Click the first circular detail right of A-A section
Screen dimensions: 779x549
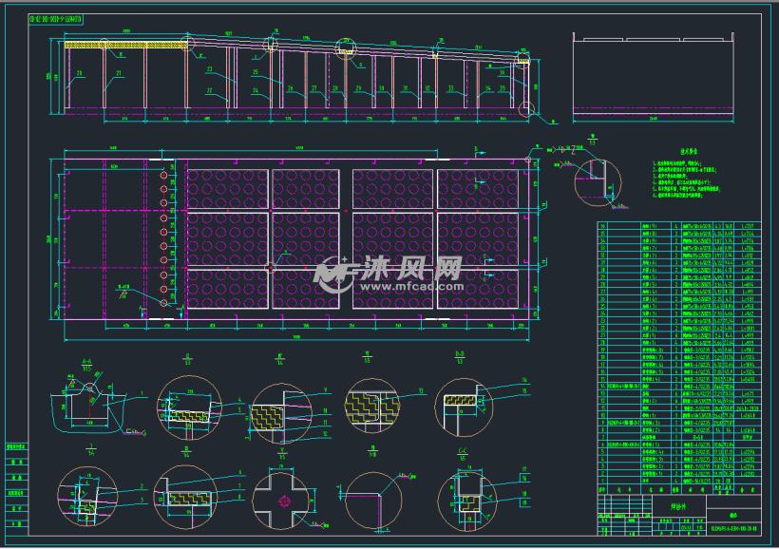click(x=185, y=408)
